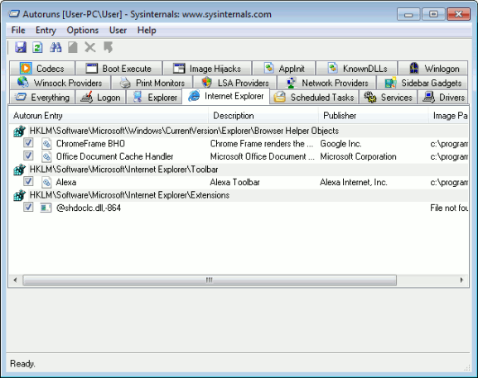
Task: Switch to the KnownDLLs tab
Action: coord(357,68)
